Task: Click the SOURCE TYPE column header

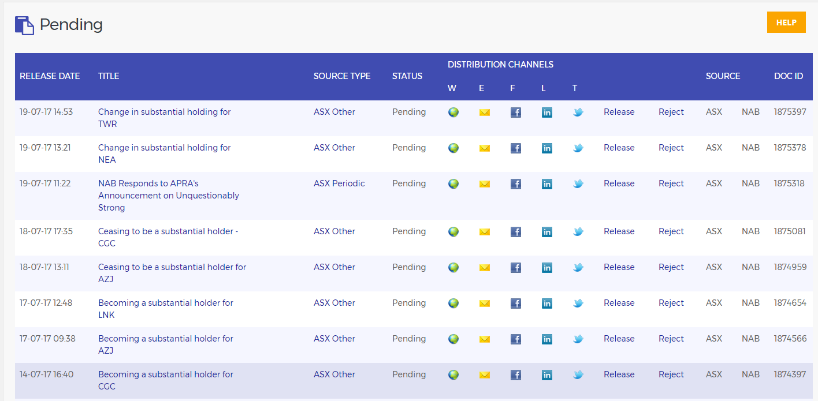Action: pos(342,76)
